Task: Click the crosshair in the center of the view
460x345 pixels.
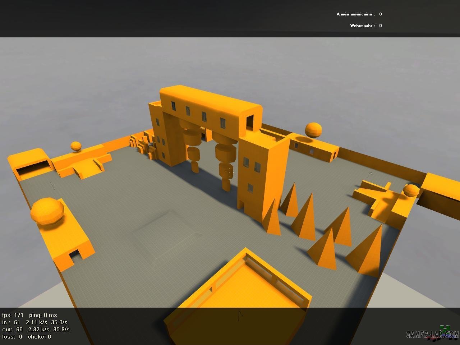Action: pos(230,173)
